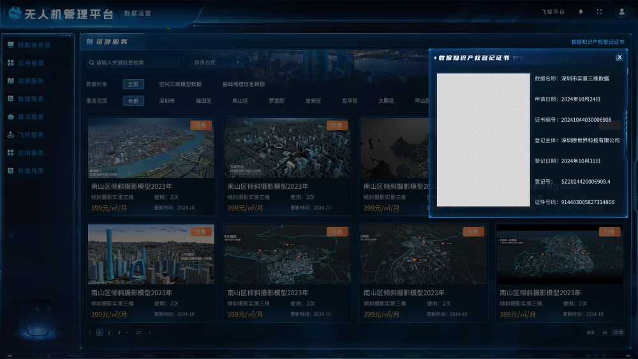Open the user profile avatar
This screenshot has width=638, height=359.
(621, 11)
